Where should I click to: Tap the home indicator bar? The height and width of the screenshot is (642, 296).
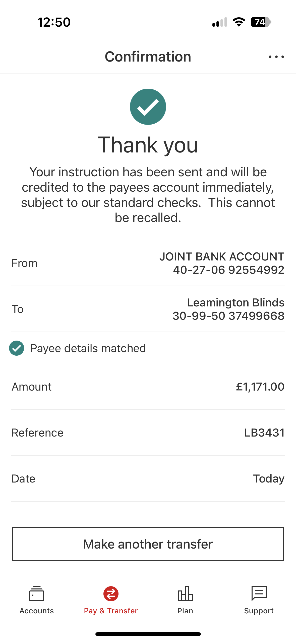148,634
